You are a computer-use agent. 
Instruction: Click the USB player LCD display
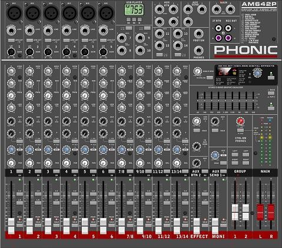tap(134, 10)
